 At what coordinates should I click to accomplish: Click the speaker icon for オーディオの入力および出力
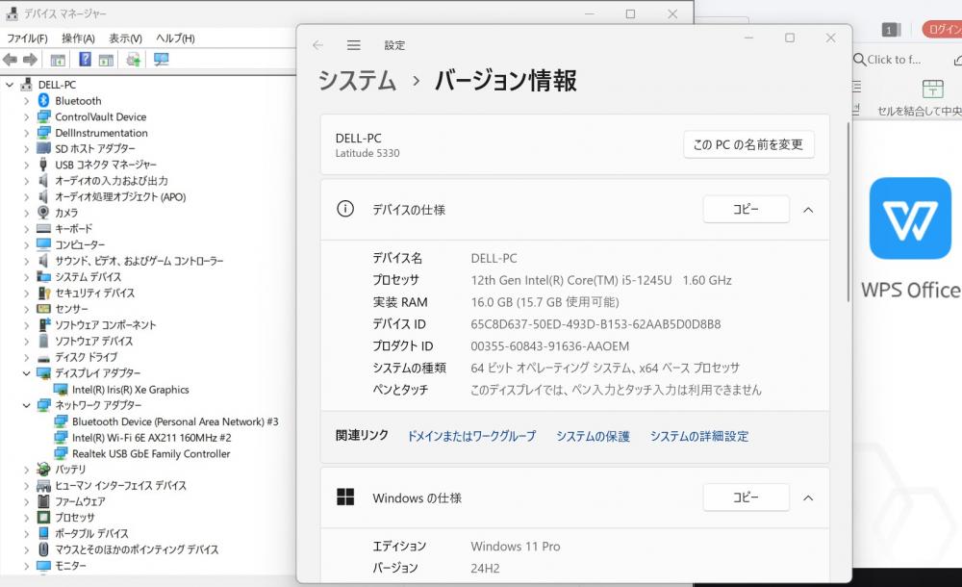[x=43, y=180]
